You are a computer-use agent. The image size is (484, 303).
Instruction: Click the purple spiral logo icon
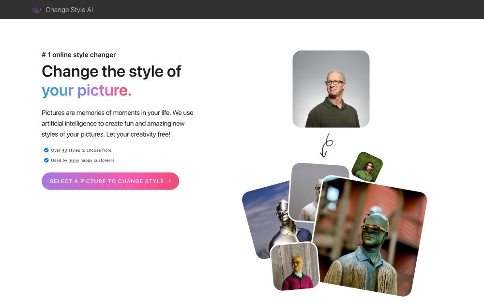pyautogui.click(x=36, y=10)
